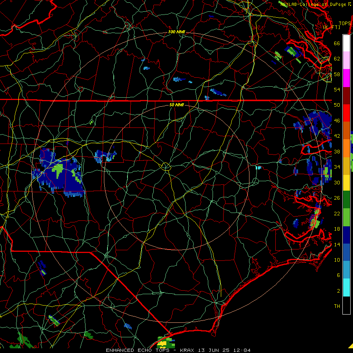Click the 50 value on legend scale
This screenshot has height=353, width=353.
coord(337,105)
